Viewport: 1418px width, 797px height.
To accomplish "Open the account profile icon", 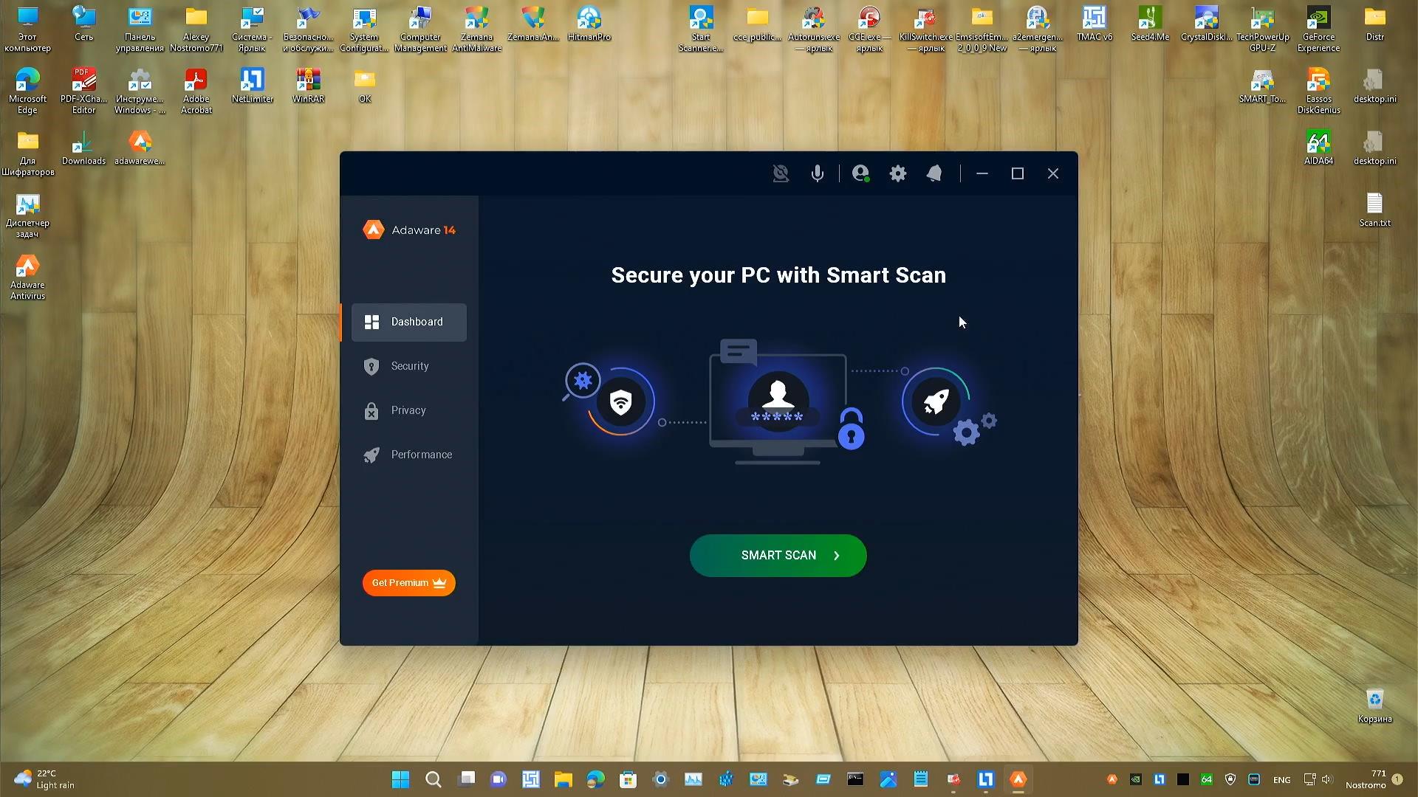I will tap(860, 173).
